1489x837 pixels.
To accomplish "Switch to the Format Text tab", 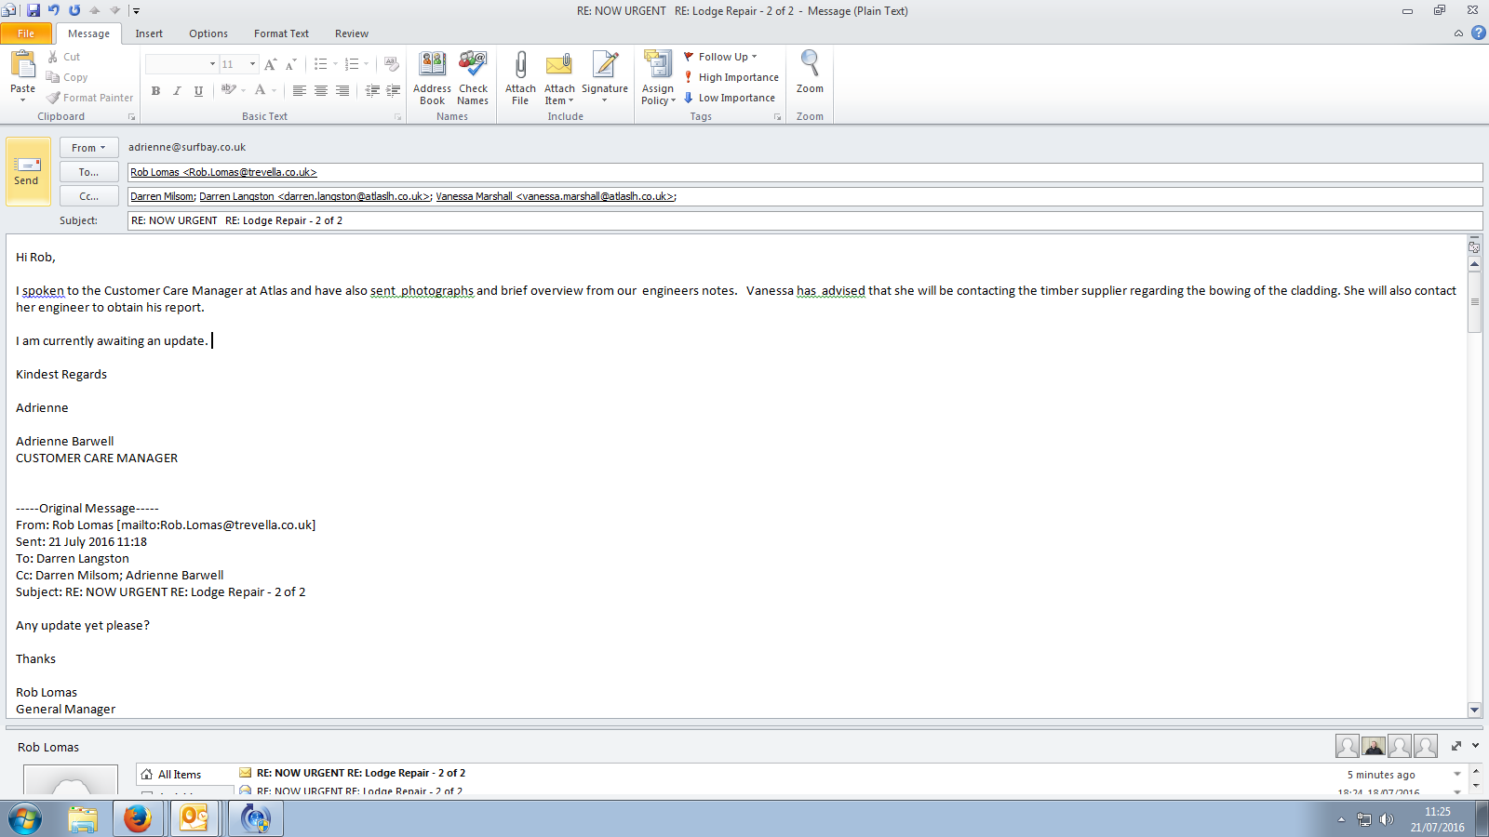I will pyautogui.click(x=281, y=33).
